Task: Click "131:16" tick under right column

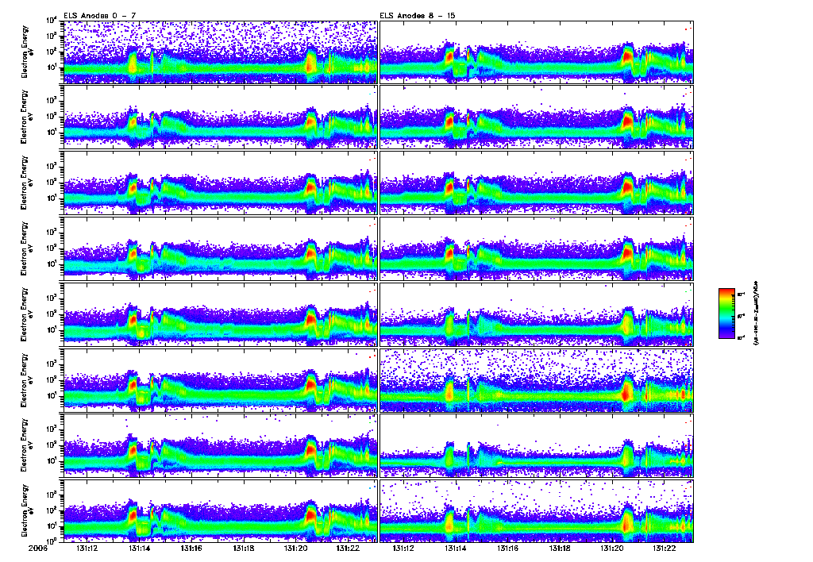Action: (507, 548)
